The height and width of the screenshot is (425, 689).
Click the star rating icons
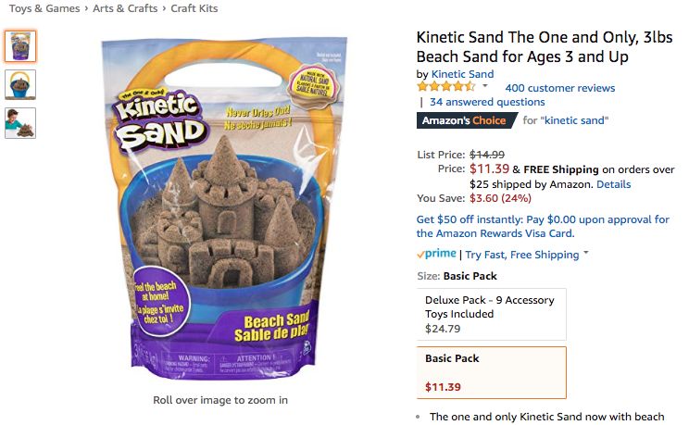pos(446,88)
